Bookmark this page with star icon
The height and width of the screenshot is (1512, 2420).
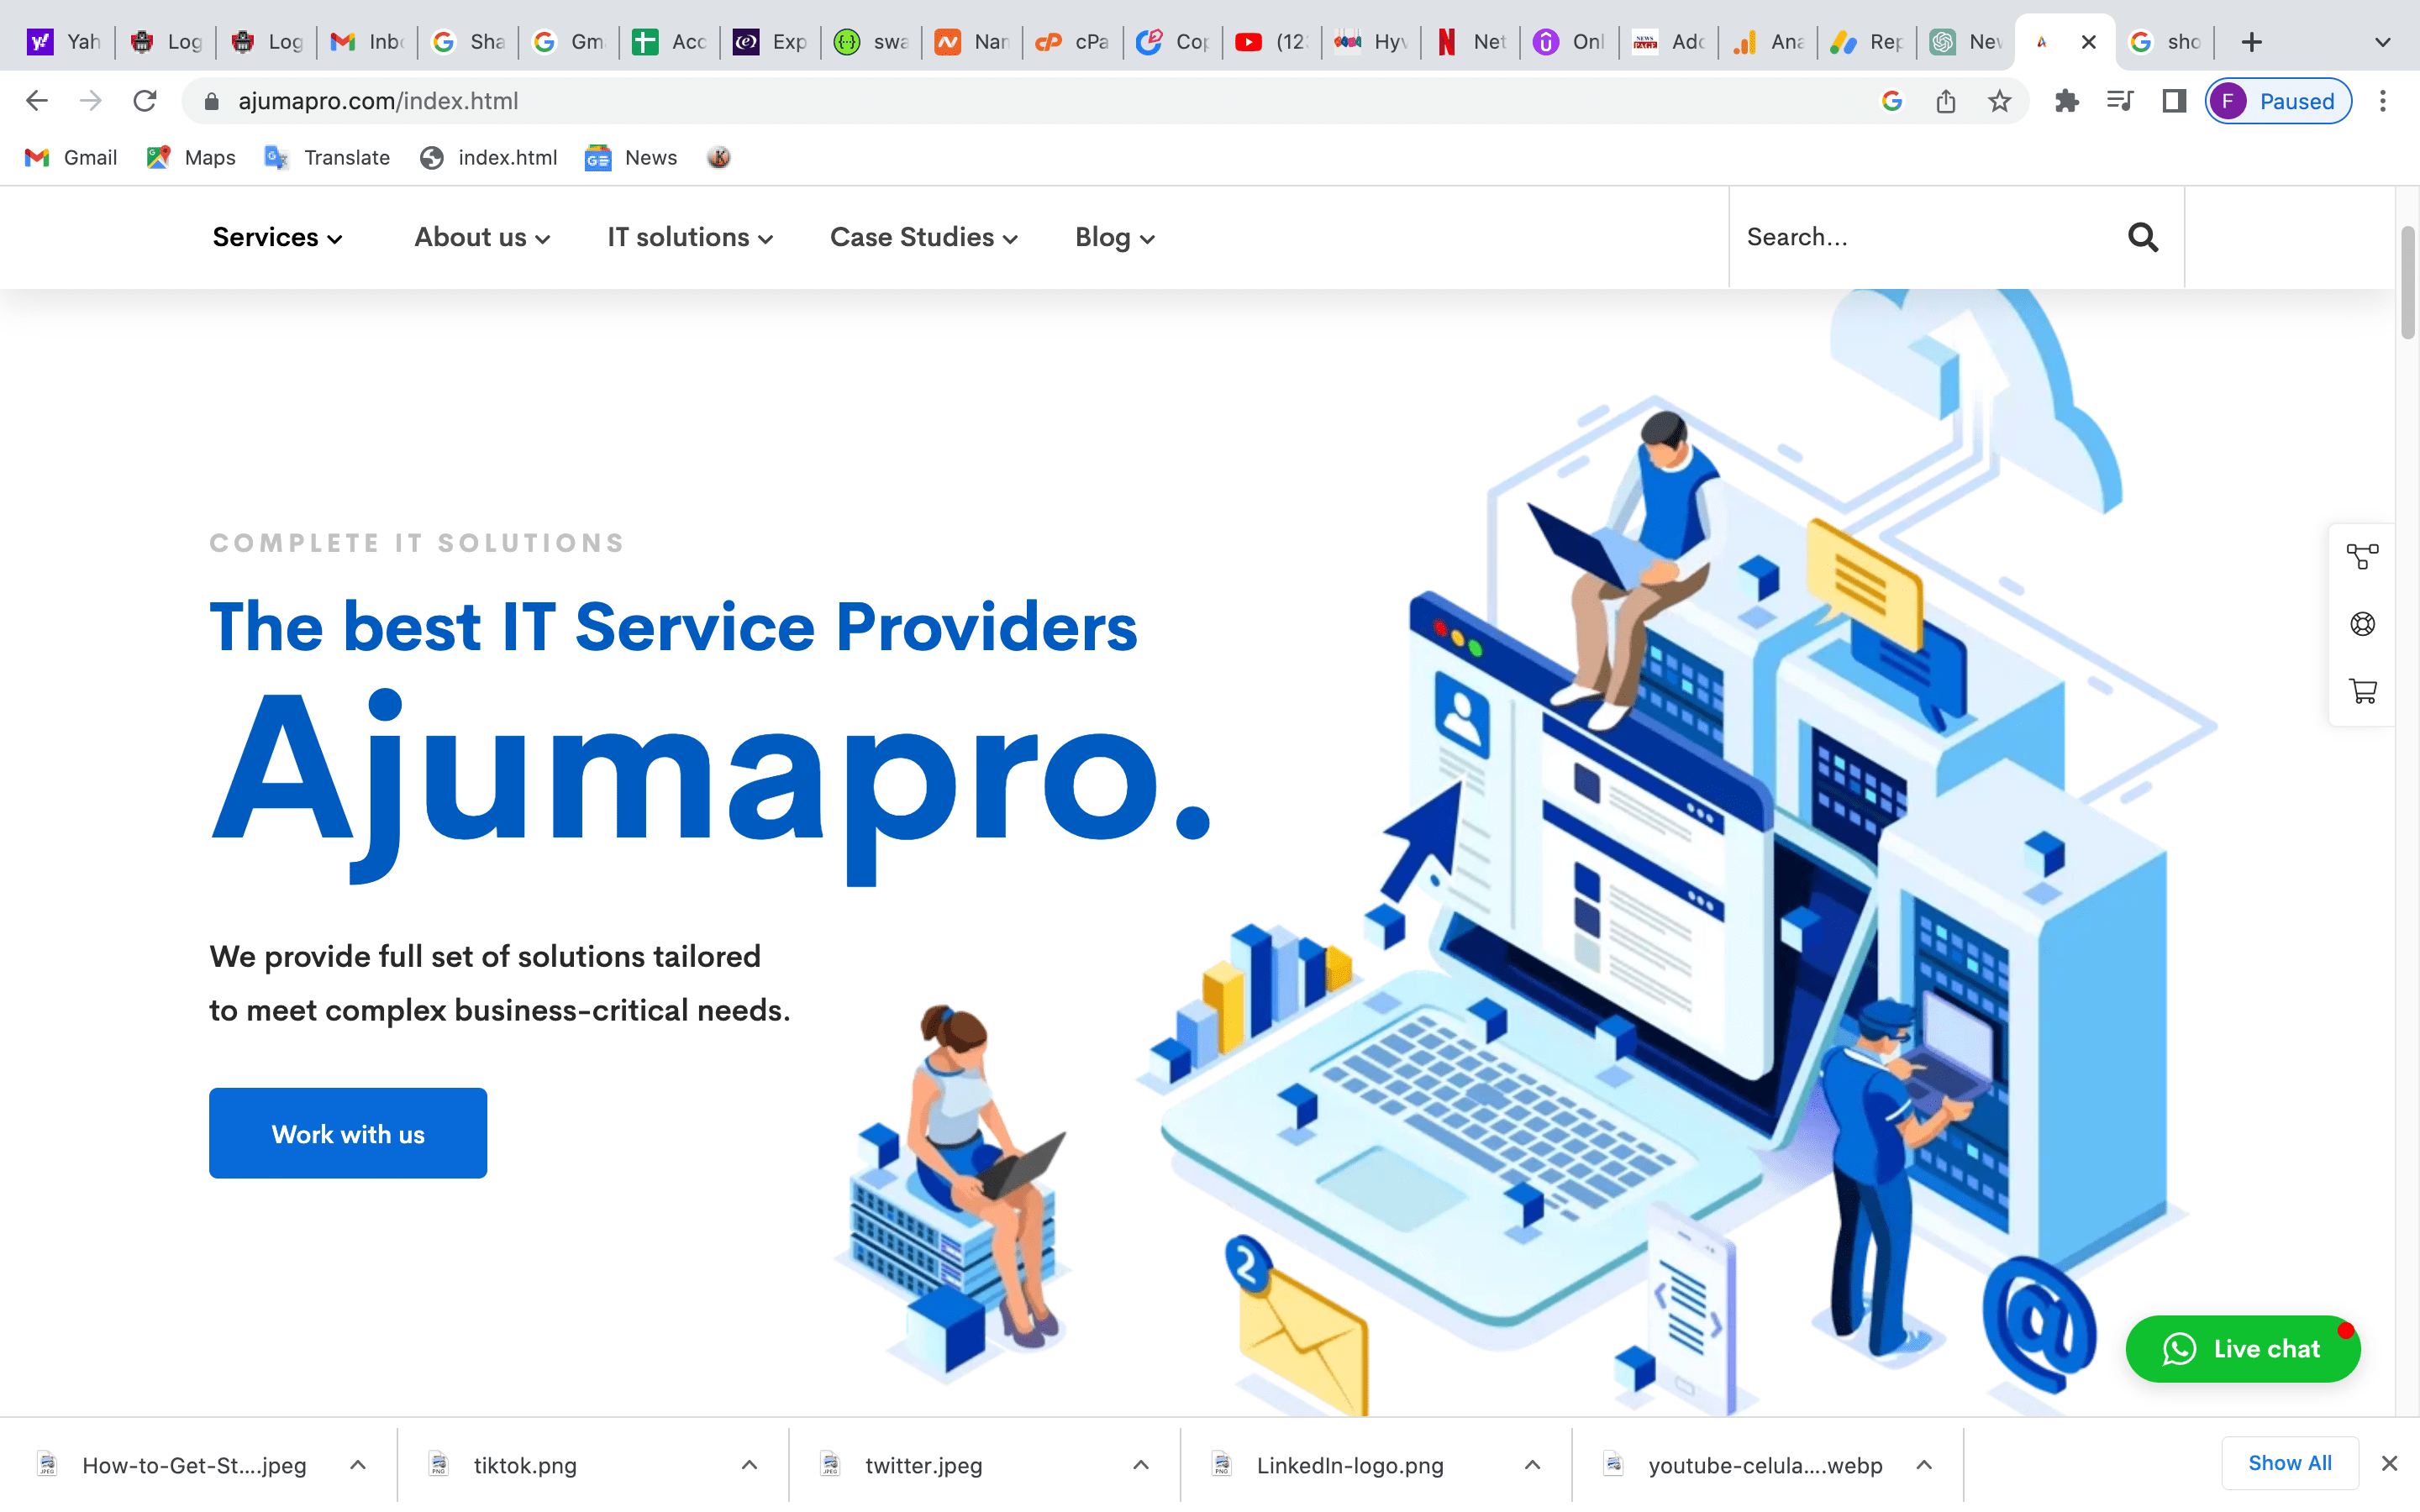(1999, 101)
